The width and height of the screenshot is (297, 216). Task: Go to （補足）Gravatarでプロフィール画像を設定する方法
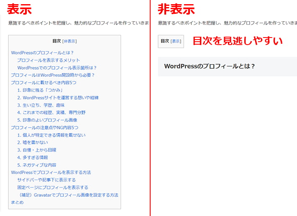68,195
